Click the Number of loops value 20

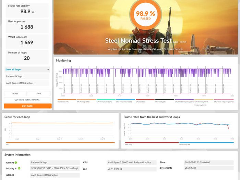(x=27, y=58)
